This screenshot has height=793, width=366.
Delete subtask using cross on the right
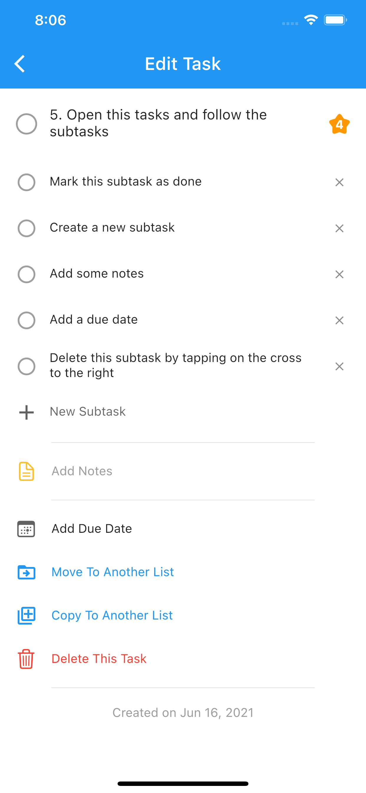click(339, 366)
